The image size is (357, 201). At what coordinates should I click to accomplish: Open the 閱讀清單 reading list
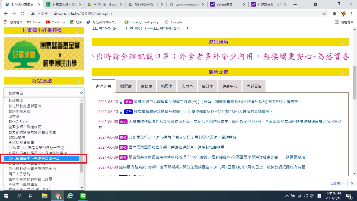click(344, 22)
